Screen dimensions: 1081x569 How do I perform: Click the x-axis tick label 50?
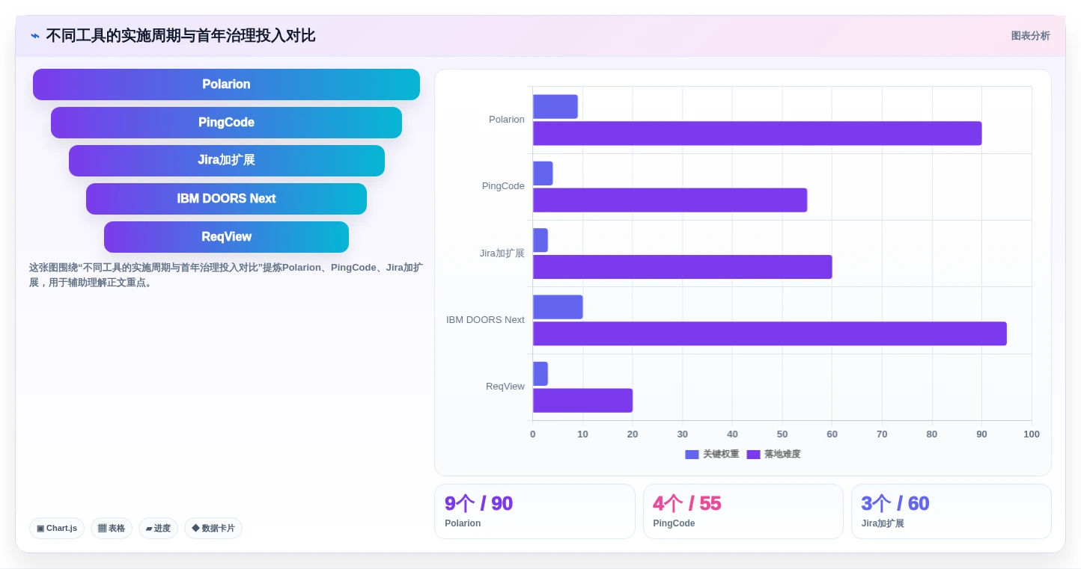tap(782, 434)
